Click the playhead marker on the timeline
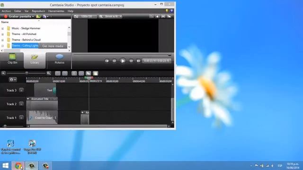Image resolution: width=303 pixels, height=170 pixels. (89, 78)
